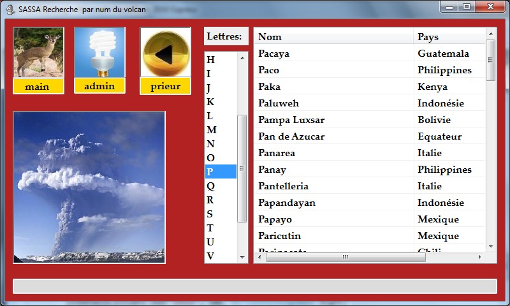Click the SASSA app icon in title bar

pyautogui.click(x=10, y=9)
